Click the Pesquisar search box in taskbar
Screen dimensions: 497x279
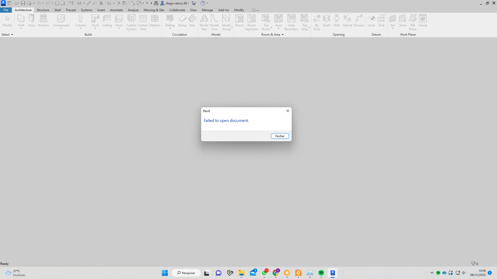[186, 273]
